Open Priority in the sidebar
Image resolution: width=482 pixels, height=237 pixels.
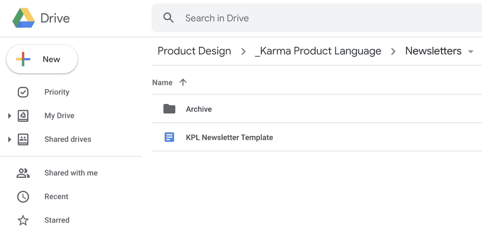pyautogui.click(x=57, y=92)
